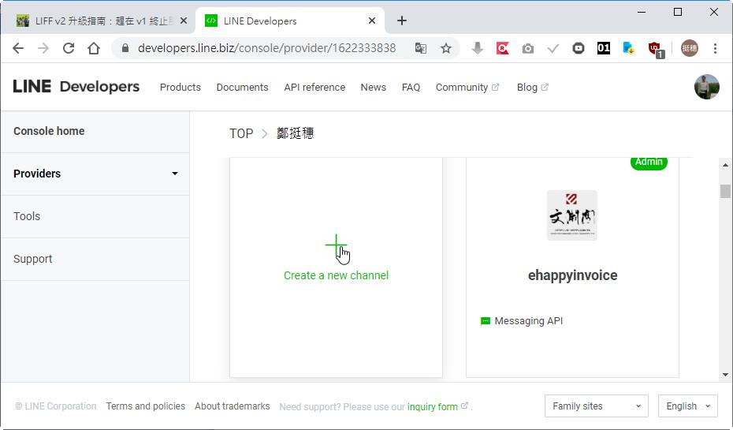
Task: Click the scrollbar down arrow
Action: [725, 374]
